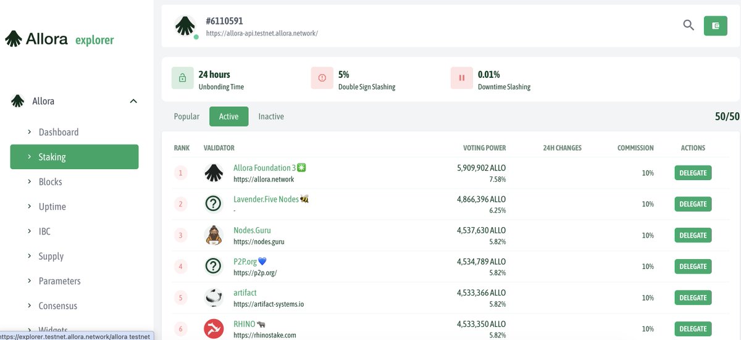Click the Allora logo in the sidebar header

pos(14,39)
